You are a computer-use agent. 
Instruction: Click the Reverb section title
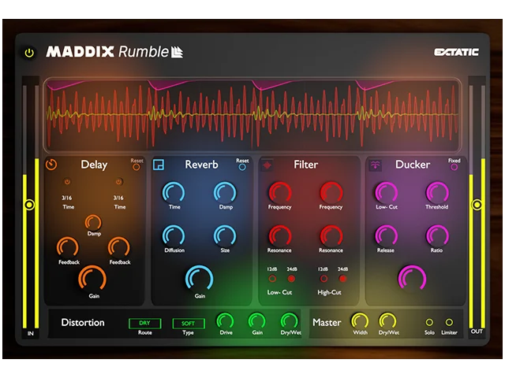click(x=202, y=165)
